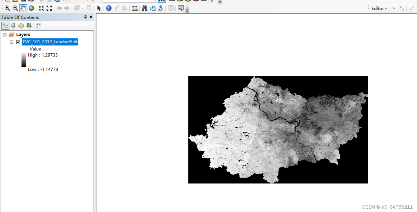Pin the Table Of Contents panel
This screenshot has width=417, height=212.
(85, 17)
